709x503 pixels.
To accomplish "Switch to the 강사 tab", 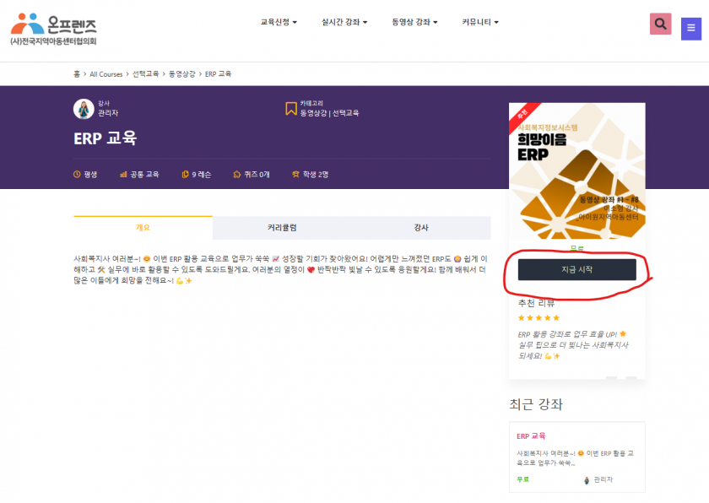I will point(421,228).
